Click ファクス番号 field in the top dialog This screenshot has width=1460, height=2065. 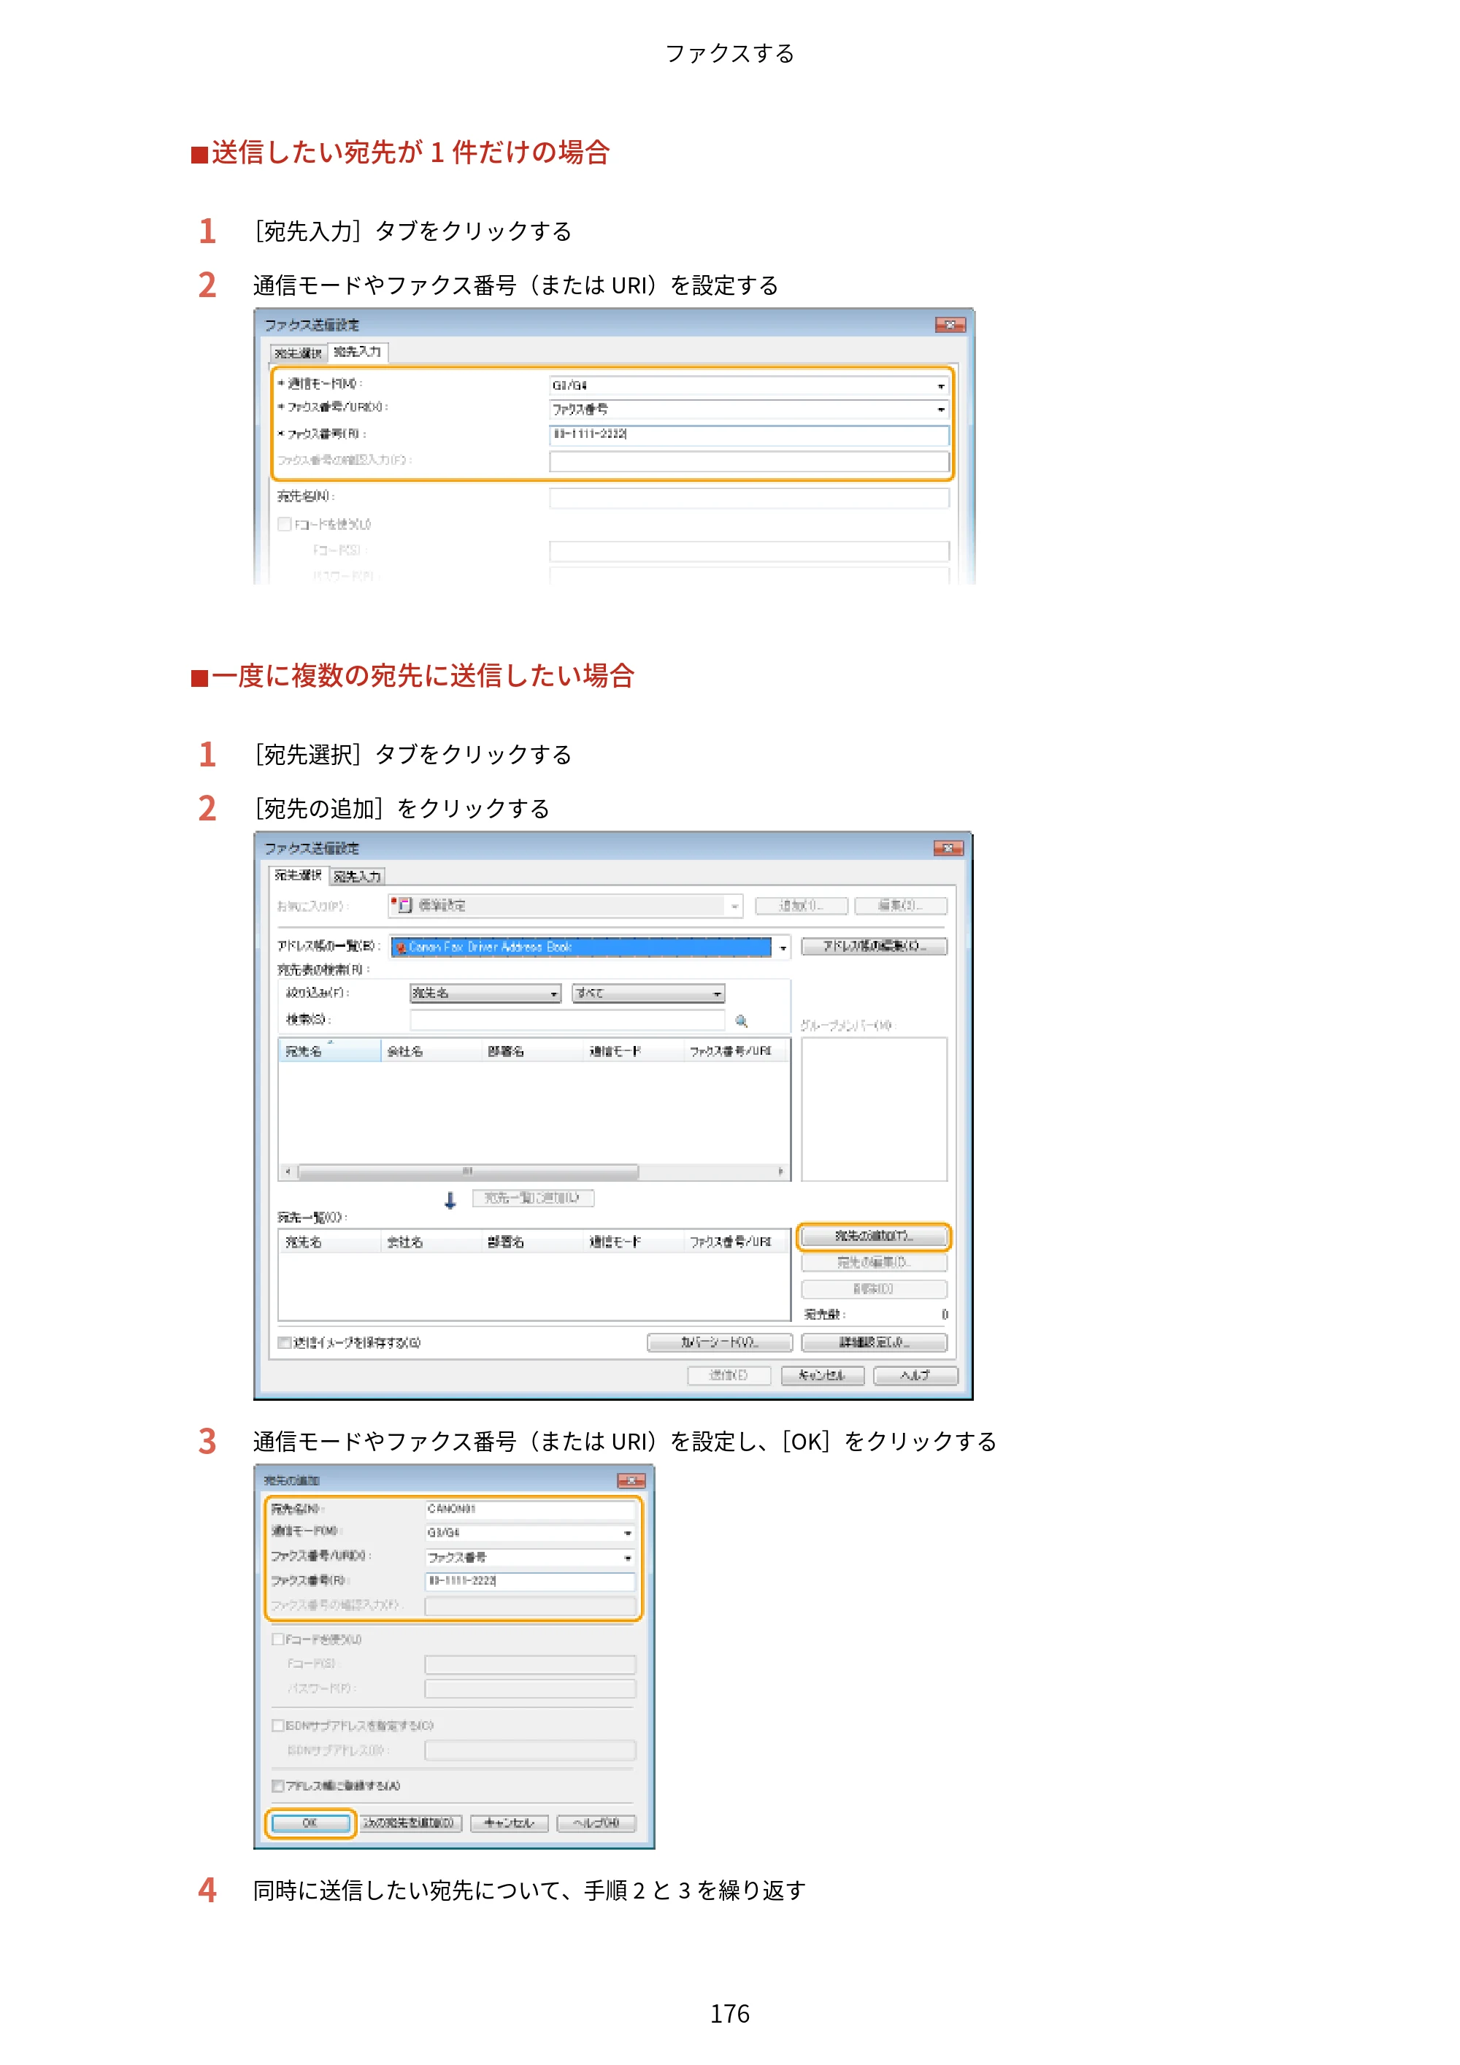(749, 435)
